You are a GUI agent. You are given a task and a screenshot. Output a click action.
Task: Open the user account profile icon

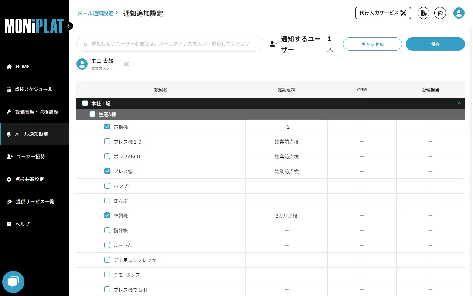[459, 13]
